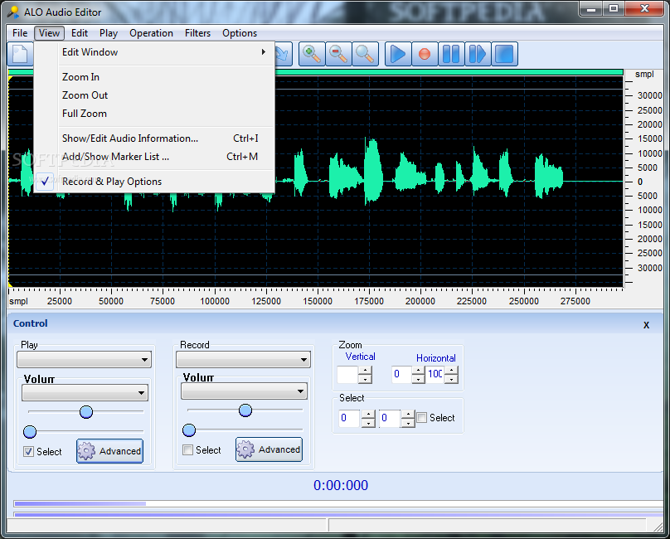The width and height of the screenshot is (670, 539).
Task: Open the Edit menu
Action: coord(80,33)
